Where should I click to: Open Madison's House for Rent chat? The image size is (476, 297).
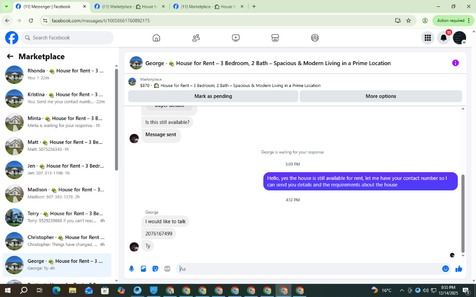pos(57,193)
